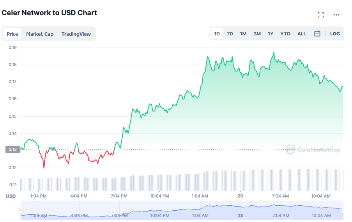Select the 7D time range

coord(230,33)
